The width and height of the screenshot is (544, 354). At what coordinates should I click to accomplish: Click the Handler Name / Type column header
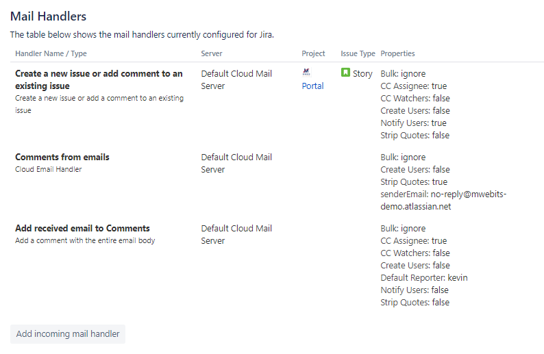pos(51,53)
